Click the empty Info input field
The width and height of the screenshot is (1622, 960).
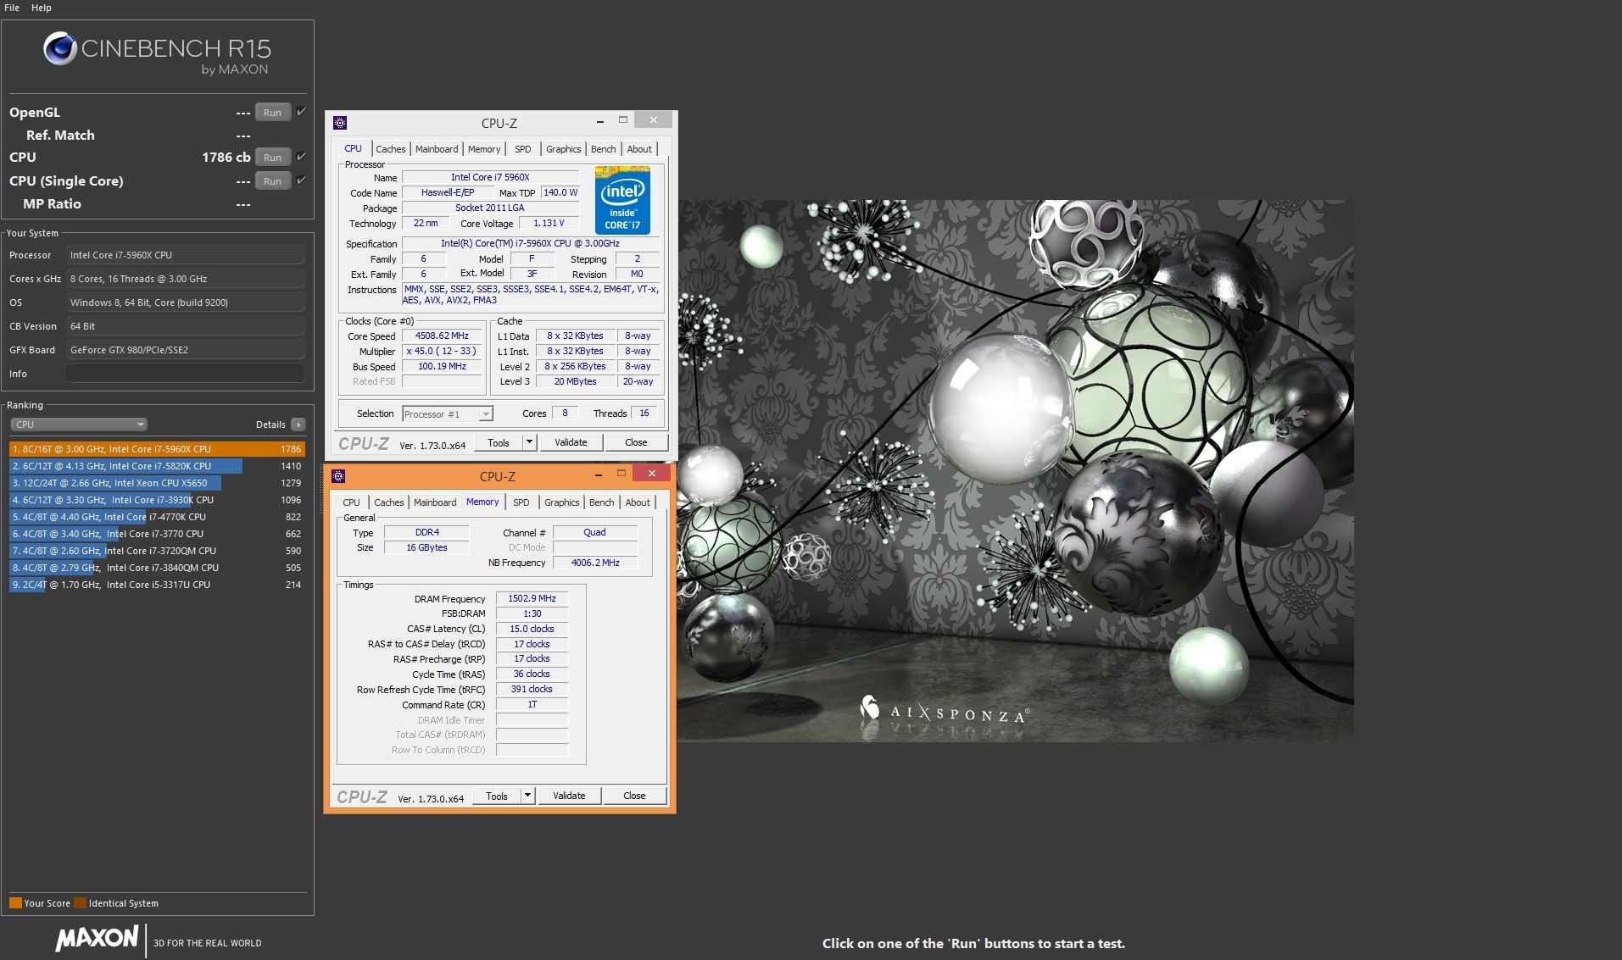point(186,374)
